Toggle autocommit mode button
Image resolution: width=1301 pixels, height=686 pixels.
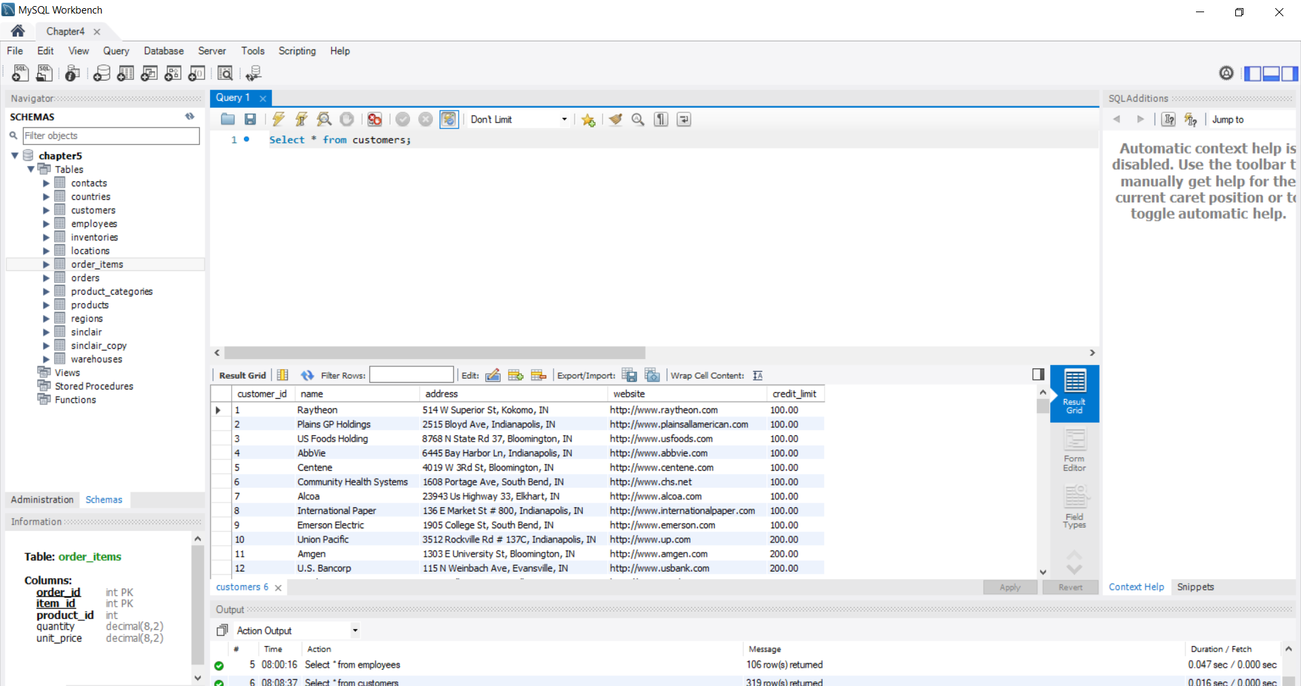[x=449, y=119]
